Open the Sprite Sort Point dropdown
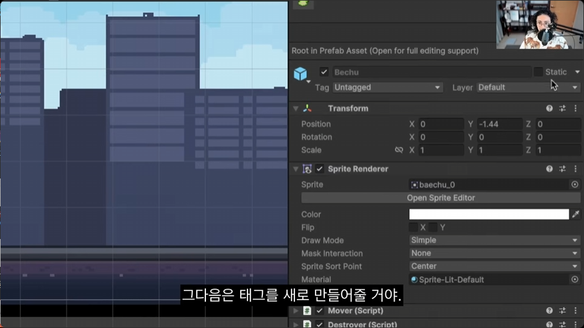Image resolution: width=584 pixels, height=328 pixels. [495, 266]
